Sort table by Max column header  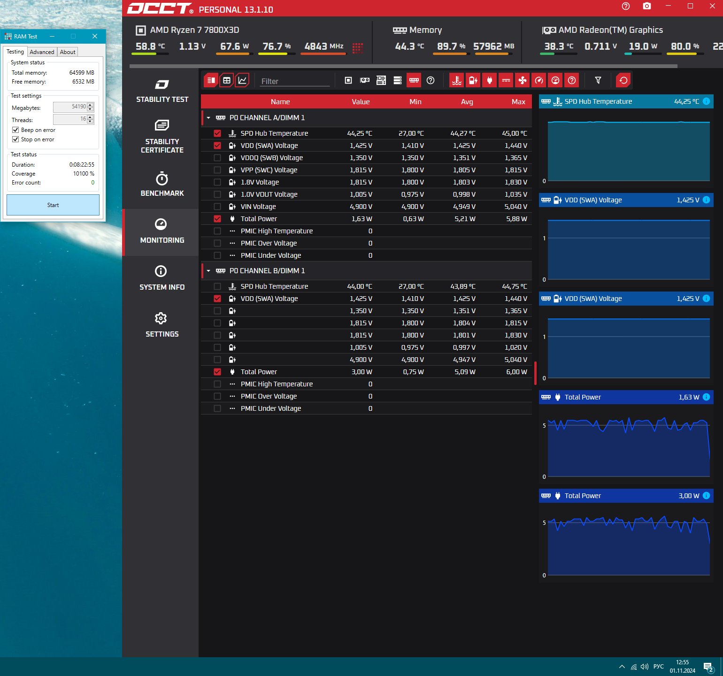pos(518,102)
